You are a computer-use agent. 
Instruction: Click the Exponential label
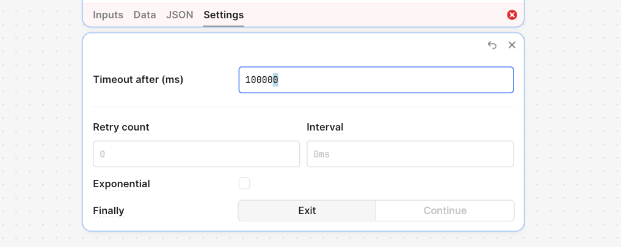pos(122,184)
